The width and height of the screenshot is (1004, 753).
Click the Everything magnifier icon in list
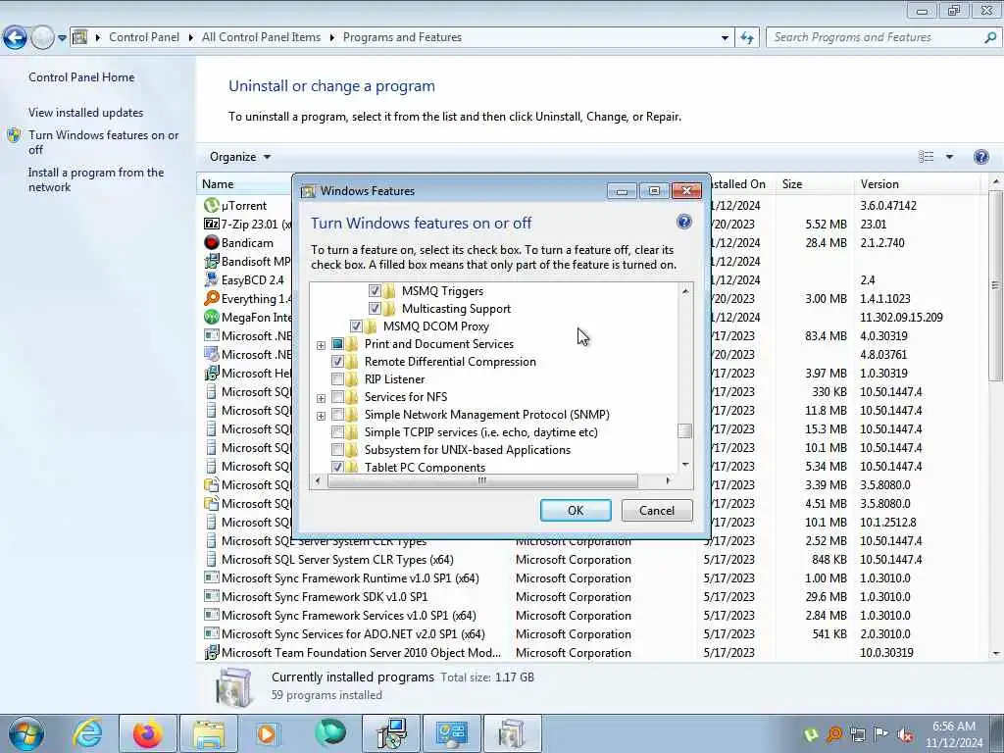click(x=212, y=298)
